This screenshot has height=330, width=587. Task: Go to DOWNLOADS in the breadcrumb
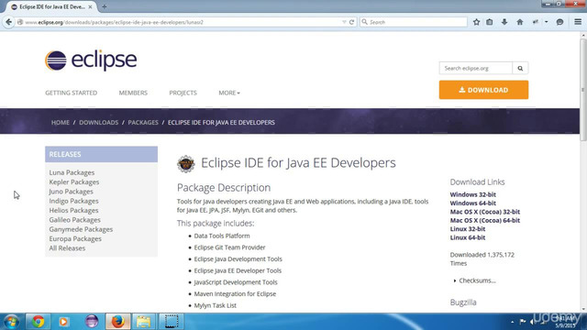point(98,122)
